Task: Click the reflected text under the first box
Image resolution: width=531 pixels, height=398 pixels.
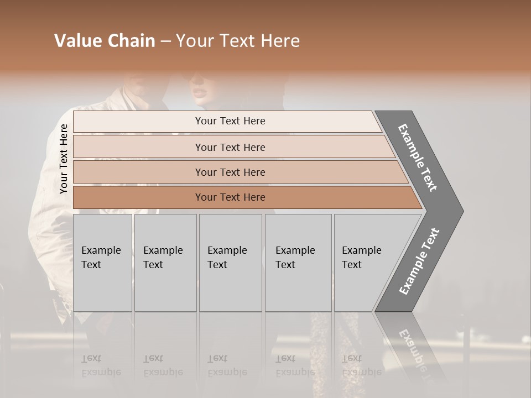Action: pyautogui.click(x=101, y=365)
